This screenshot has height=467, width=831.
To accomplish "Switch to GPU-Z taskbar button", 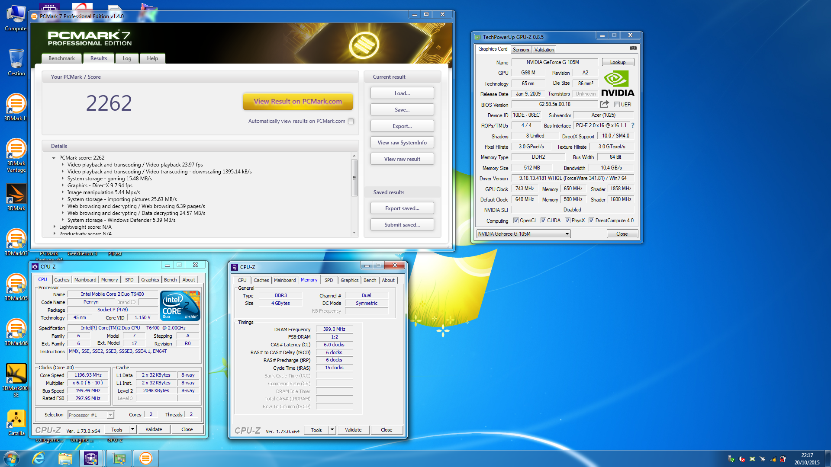I will point(119,458).
